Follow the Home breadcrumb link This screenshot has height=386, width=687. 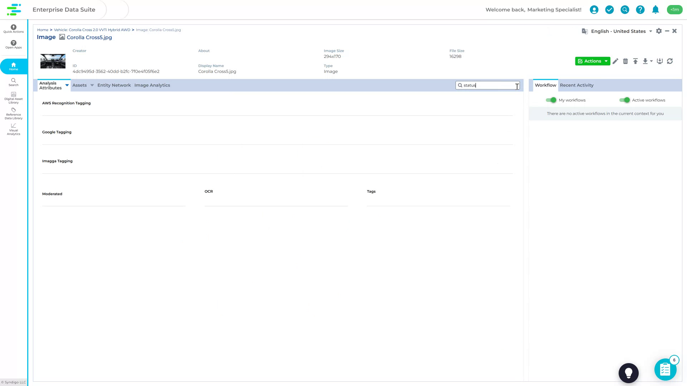(43, 30)
